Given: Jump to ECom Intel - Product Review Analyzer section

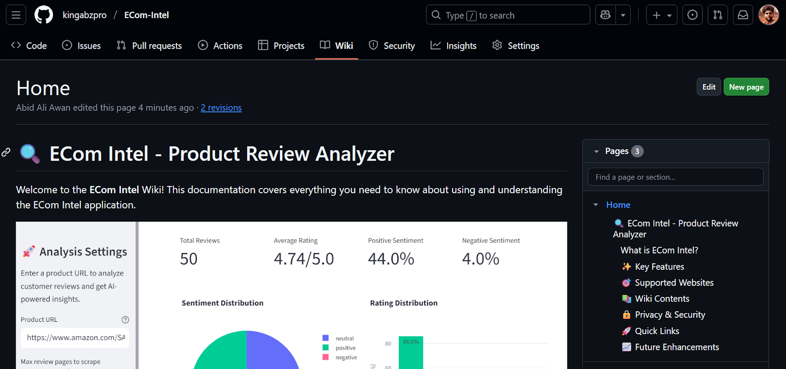Looking at the screenshot, I should 675,229.
